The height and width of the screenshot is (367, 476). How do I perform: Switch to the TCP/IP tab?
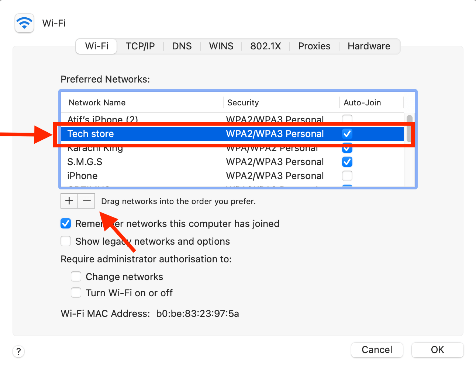tap(140, 46)
